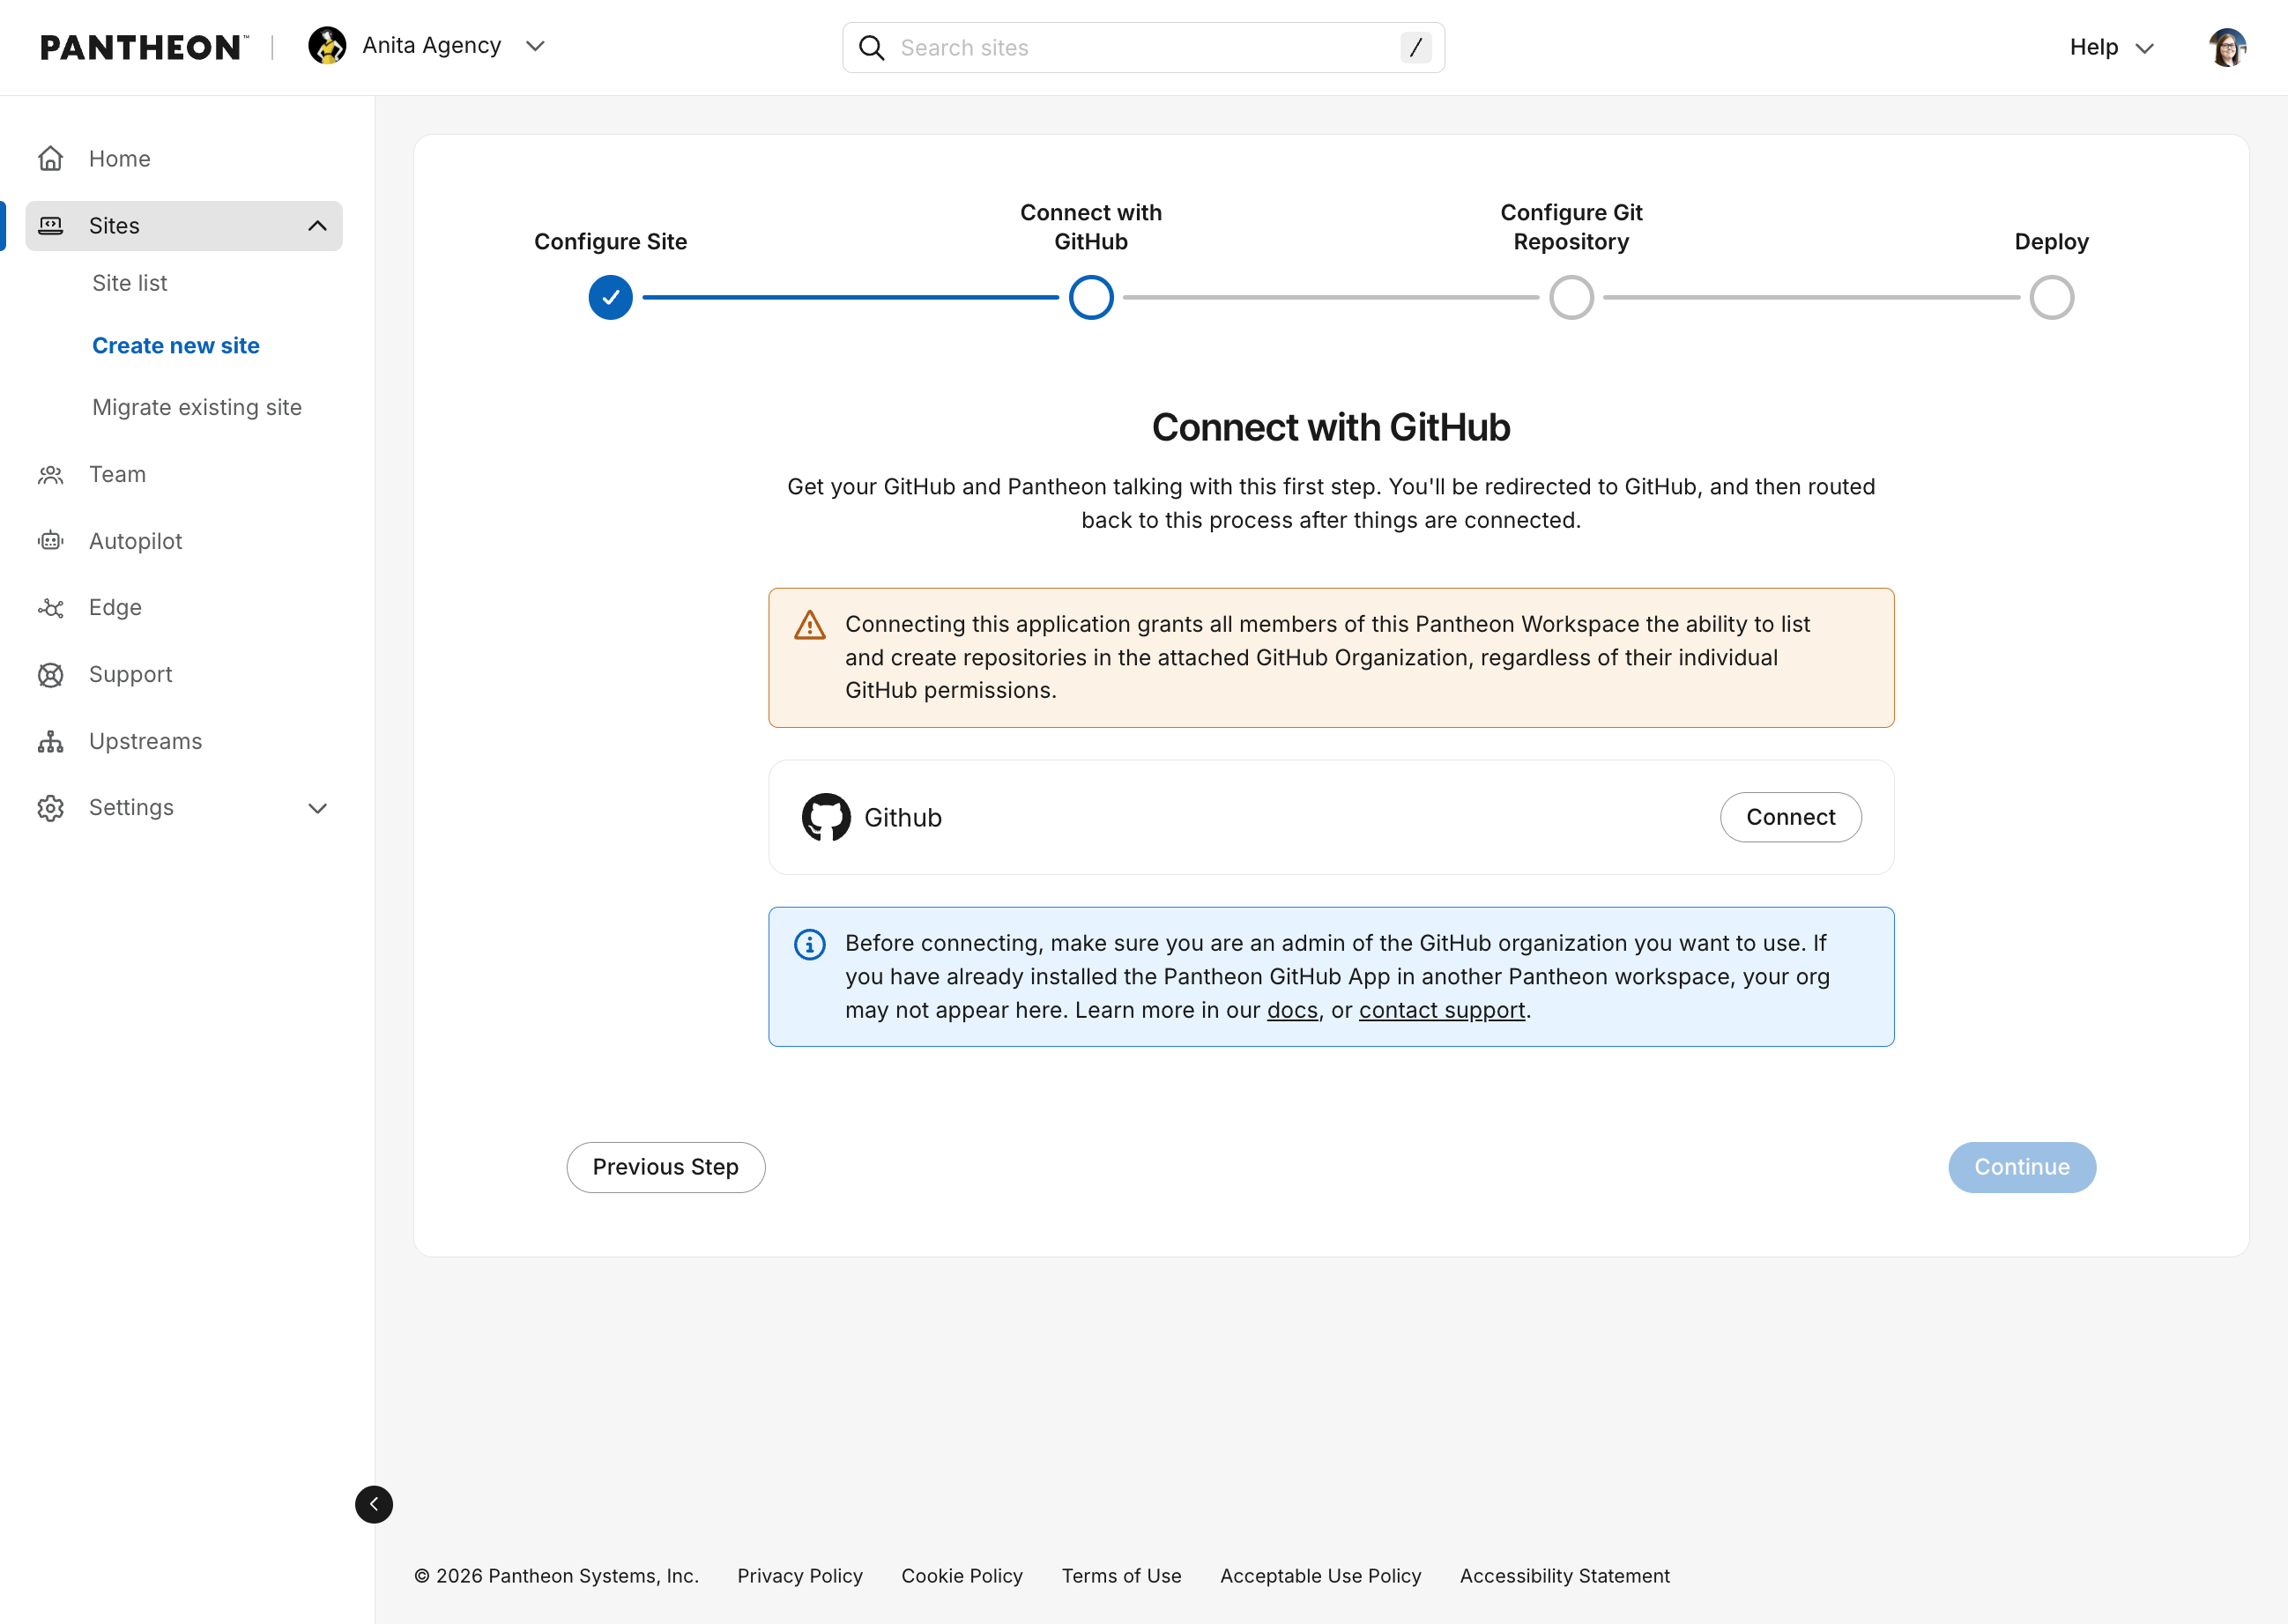Open the docs link
This screenshot has width=2288, height=1624.
coord(1292,1010)
